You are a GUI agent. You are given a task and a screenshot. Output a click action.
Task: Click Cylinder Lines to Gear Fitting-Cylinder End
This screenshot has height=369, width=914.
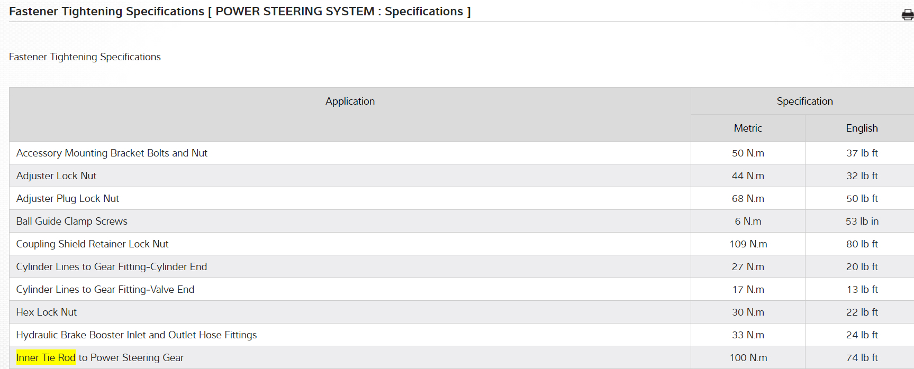(112, 267)
